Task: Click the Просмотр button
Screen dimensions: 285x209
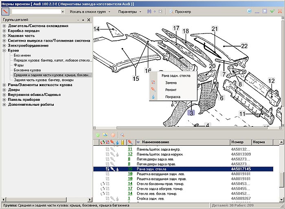Action: click(x=180, y=12)
